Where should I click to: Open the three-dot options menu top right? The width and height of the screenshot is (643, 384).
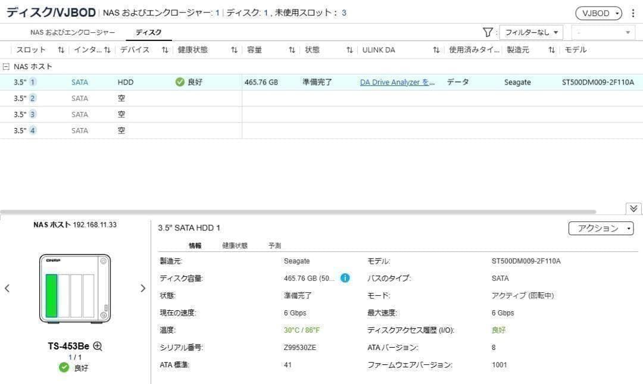[633, 13]
